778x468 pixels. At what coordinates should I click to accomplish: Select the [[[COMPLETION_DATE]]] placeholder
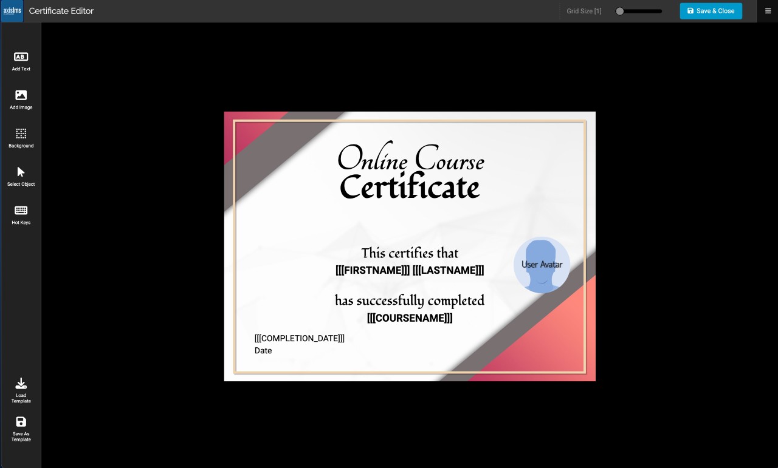[300, 338]
